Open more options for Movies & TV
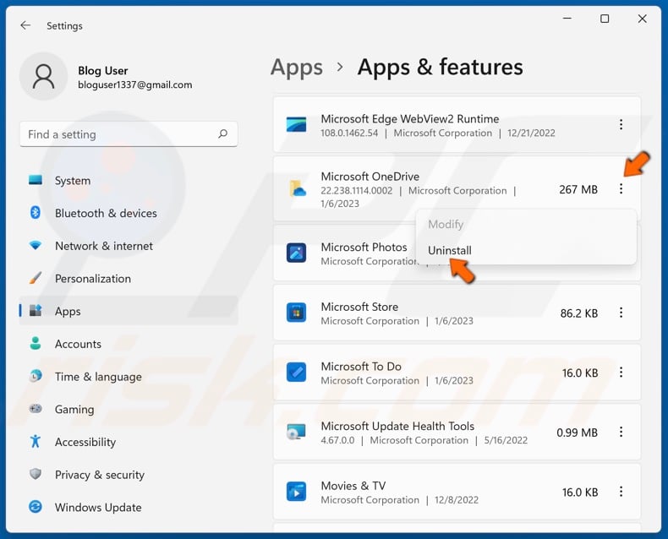The image size is (668, 539). coord(621,492)
